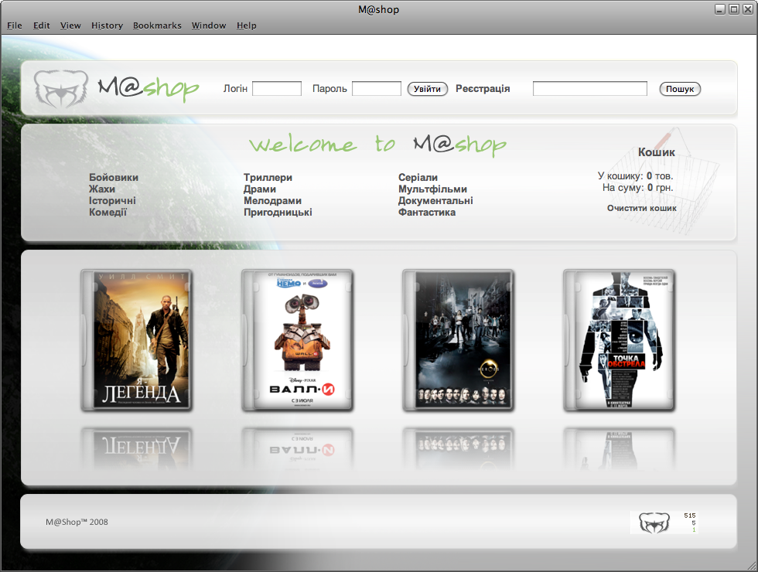Click the bear counter icon in the footer
The image size is (758, 572).
pyautogui.click(x=654, y=523)
